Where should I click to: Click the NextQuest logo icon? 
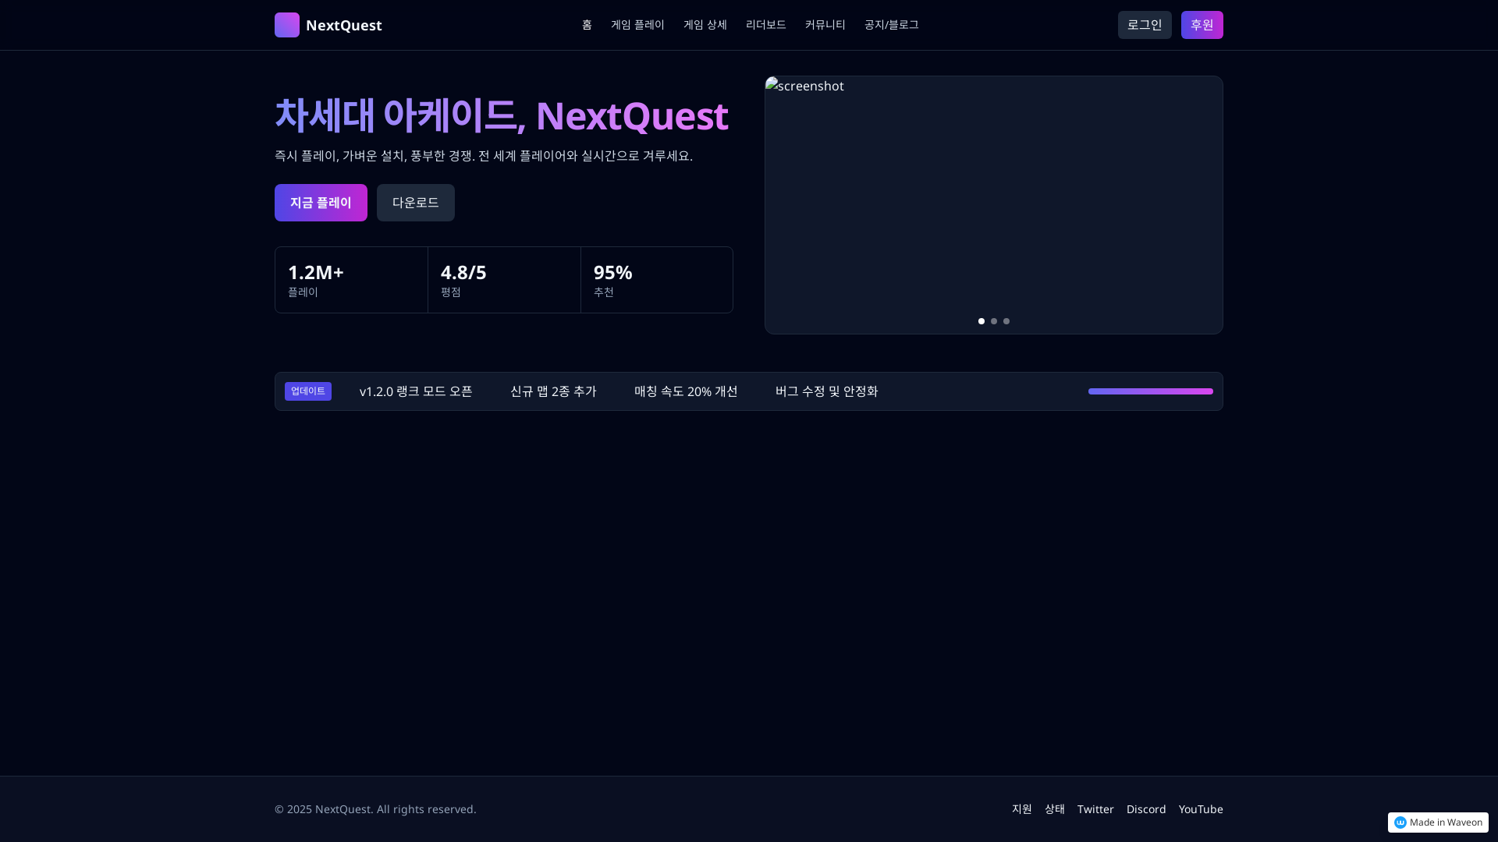click(x=286, y=24)
